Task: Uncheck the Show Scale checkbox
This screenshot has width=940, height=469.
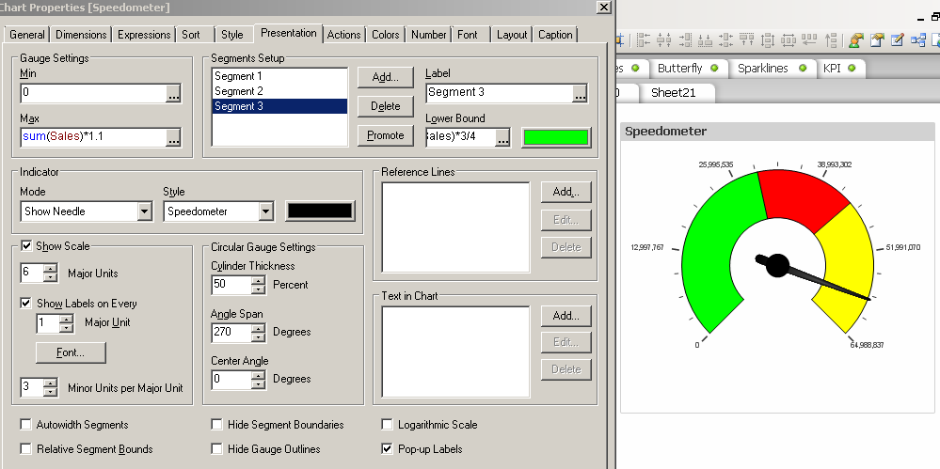Action: tap(26, 246)
